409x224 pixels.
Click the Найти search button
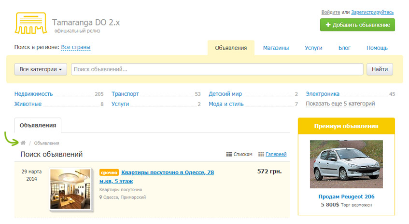pyautogui.click(x=380, y=69)
